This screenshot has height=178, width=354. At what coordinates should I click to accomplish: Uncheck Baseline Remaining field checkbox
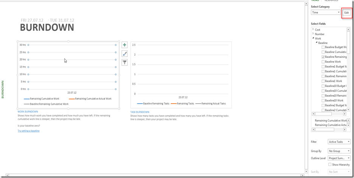point(323,57)
